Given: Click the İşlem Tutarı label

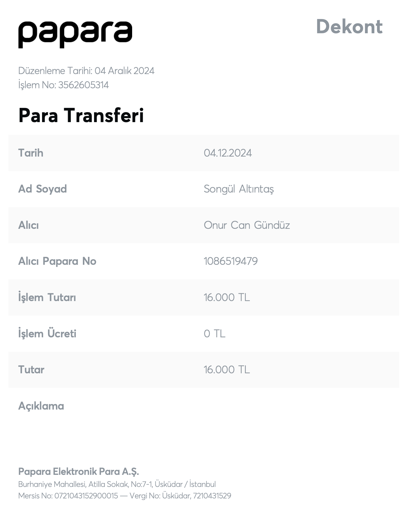Looking at the screenshot, I should tap(47, 297).
